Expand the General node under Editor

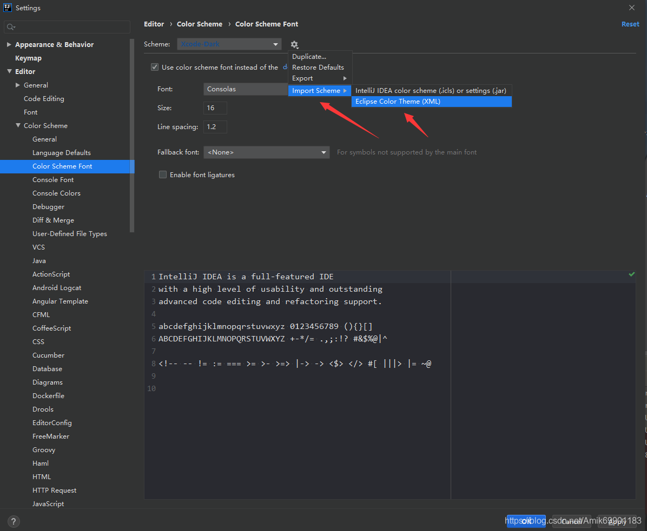click(18, 85)
